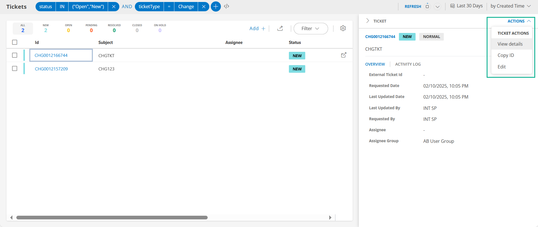Open the query code view icon
The width and height of the screenshot is (538, 227).
[227, 6]
